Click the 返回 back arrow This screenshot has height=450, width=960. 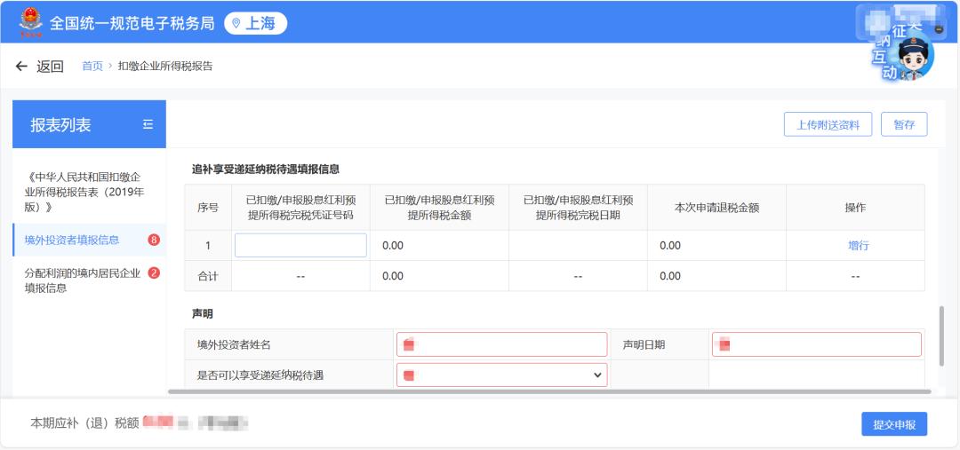pos(22,67)
